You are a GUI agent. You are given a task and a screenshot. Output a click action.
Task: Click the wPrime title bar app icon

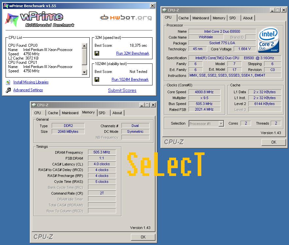pos(6,6)
